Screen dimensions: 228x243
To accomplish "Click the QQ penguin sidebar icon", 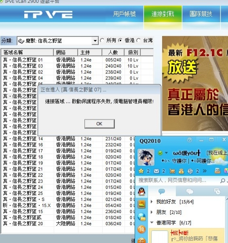I will click(x=141, y=192).
